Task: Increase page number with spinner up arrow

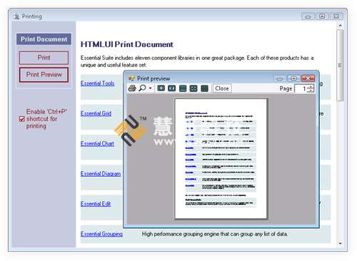Action: coord(311,87)
